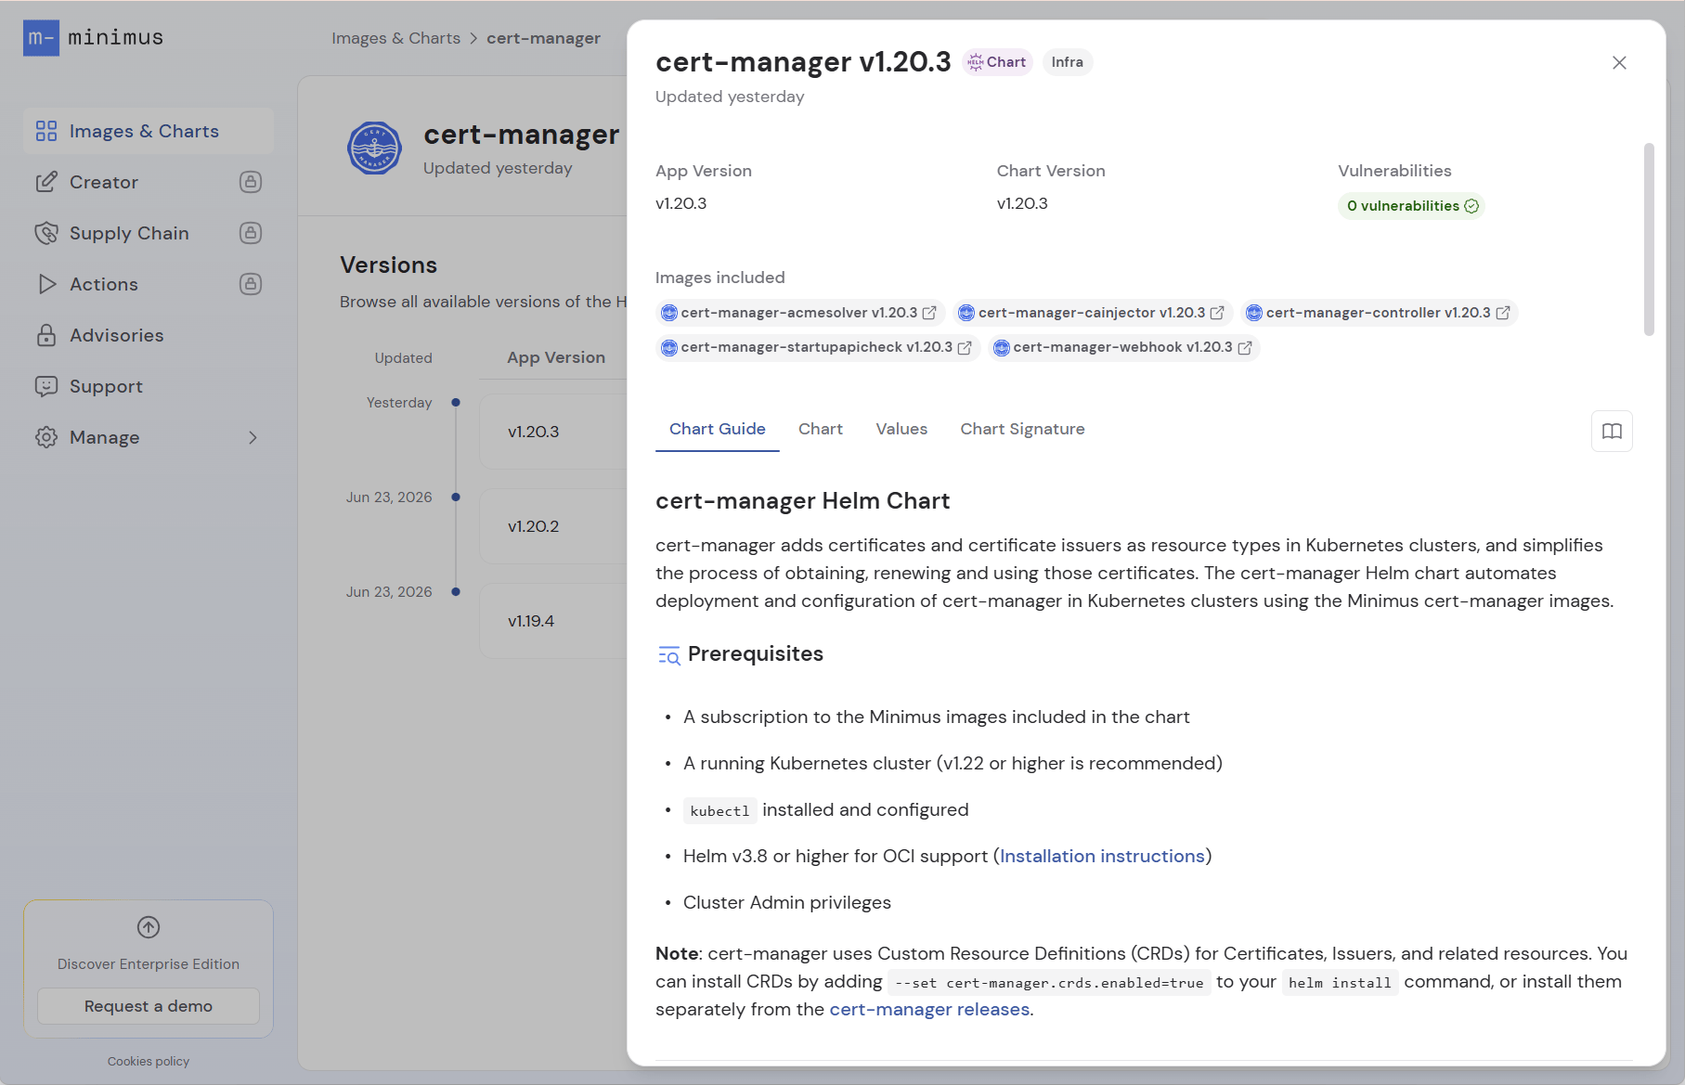Open external link icon for cert-manager-webhook
This screenshot has height=1085, width=1685.
click(x=1245, y=347)
